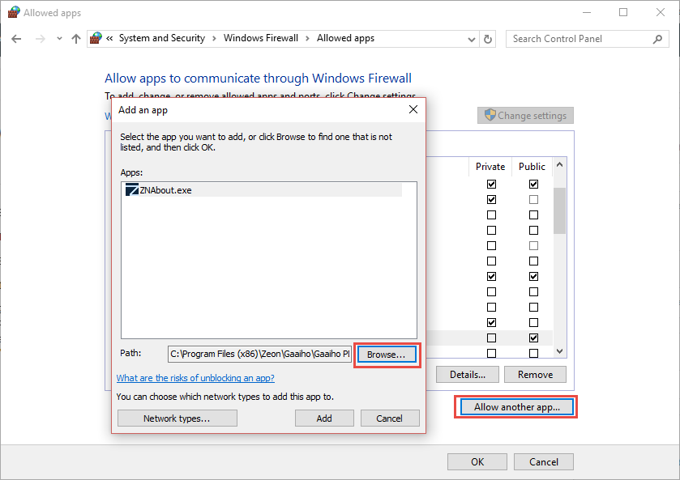Image resolution: width=680 pixels, height=480 pixels.
Task: Click the allowed apps list scrollbar thumb
Action: pyautogui.click(x=559, y=210)
